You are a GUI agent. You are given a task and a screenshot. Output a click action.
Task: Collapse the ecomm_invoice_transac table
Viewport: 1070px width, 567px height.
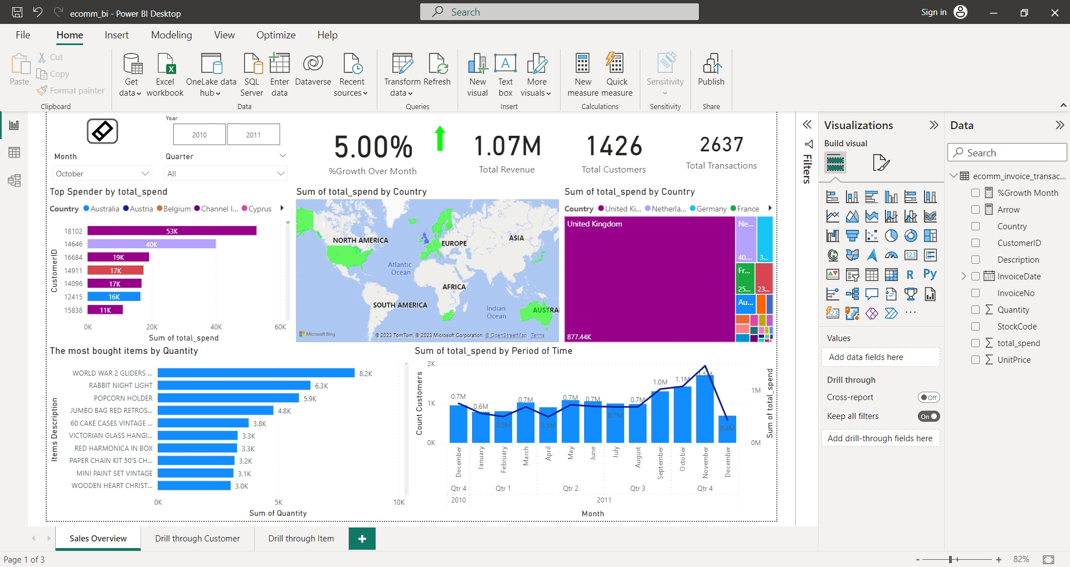(x=954, y=176)
